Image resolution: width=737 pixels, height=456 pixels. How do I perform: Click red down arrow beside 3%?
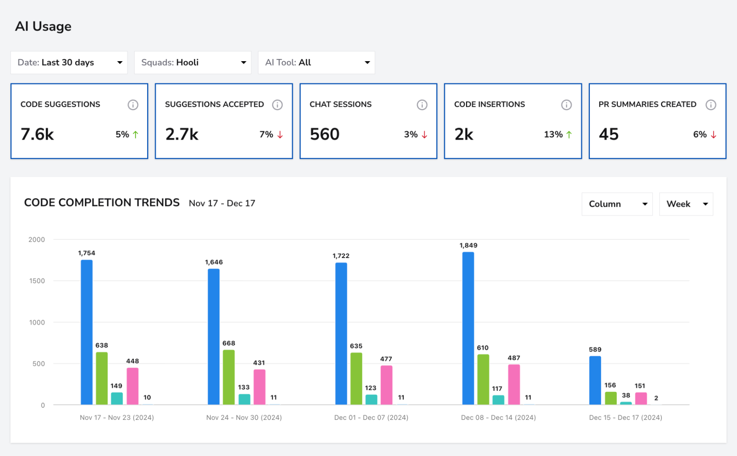pos(425,135)
